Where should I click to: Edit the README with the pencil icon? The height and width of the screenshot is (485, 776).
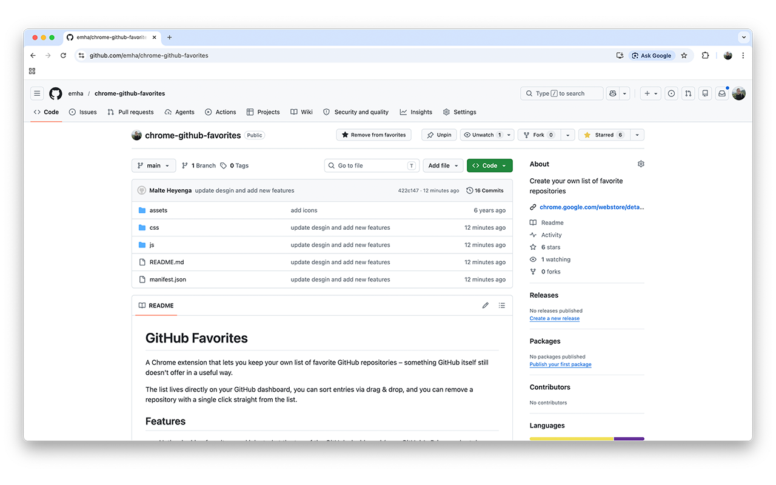[x=485, y=306]
